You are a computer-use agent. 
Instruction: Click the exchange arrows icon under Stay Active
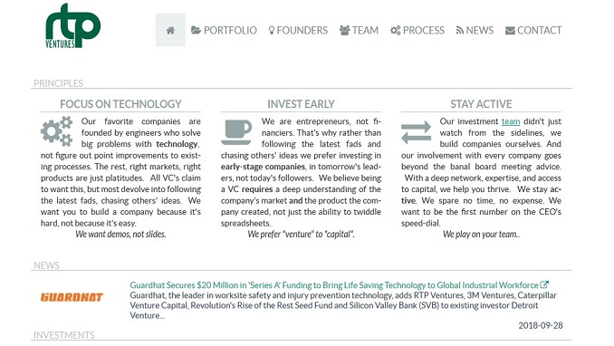click(416, 132)
